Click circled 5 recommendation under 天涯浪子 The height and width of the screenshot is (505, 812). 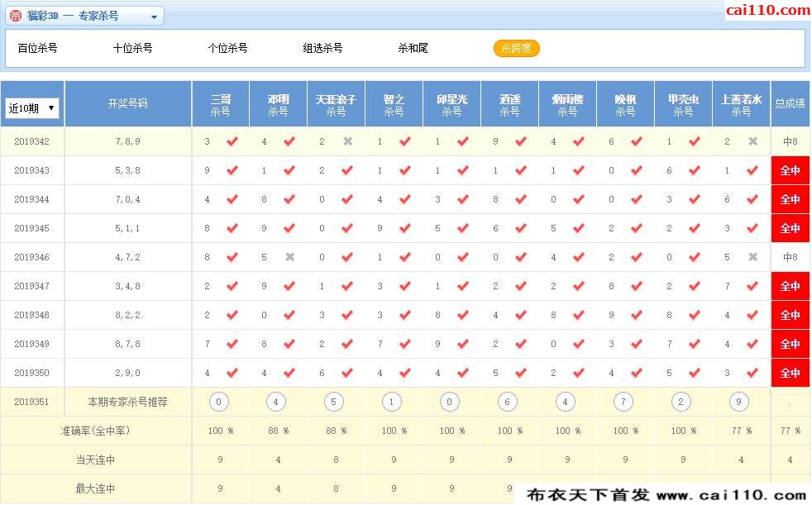tap(333, 402)
